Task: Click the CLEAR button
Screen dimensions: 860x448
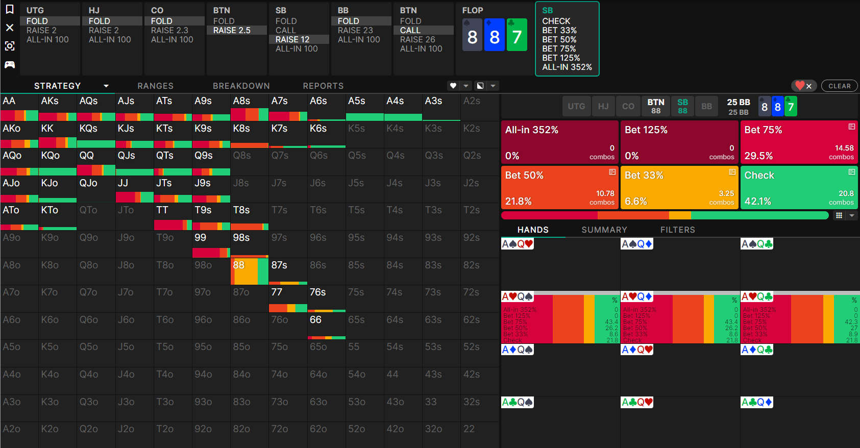Action: tap(840, 86)
